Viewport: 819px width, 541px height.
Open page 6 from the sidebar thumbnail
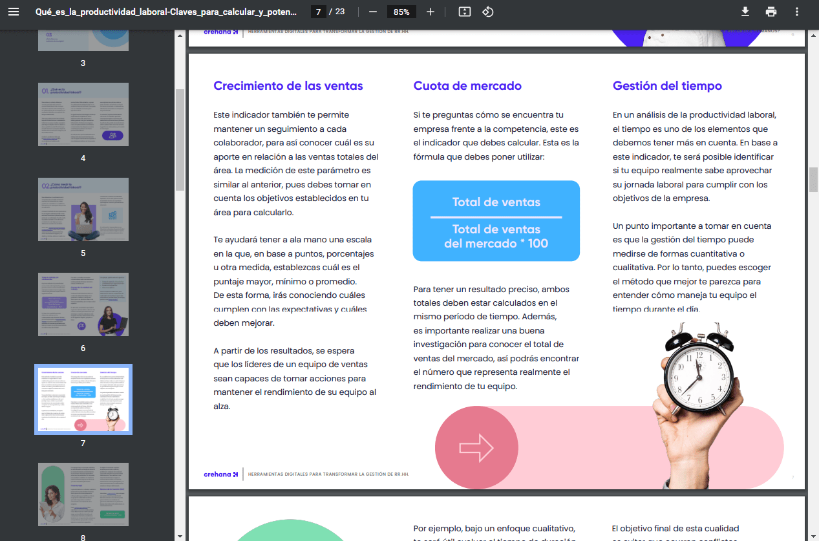tap(83, 304)
